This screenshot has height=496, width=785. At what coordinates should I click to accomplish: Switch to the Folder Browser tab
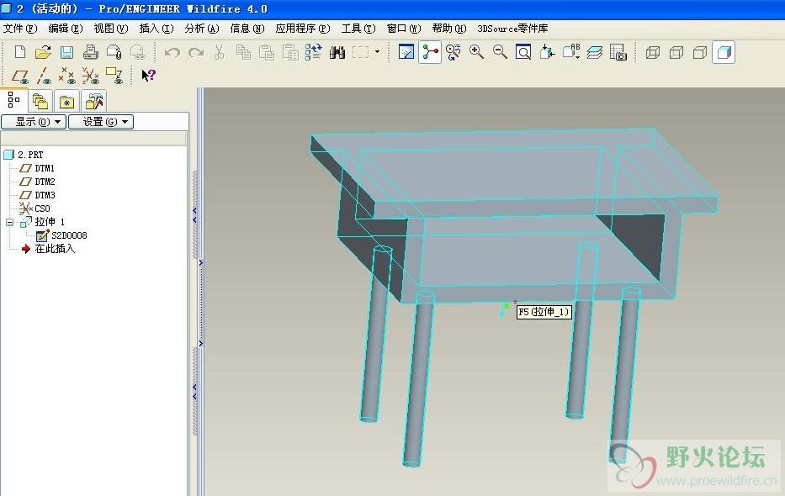[x=40, y=102]
